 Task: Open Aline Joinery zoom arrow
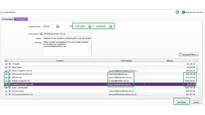coord(10,67)
